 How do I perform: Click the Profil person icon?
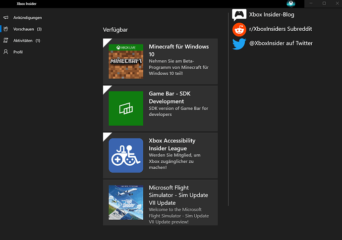pos(6,52)
